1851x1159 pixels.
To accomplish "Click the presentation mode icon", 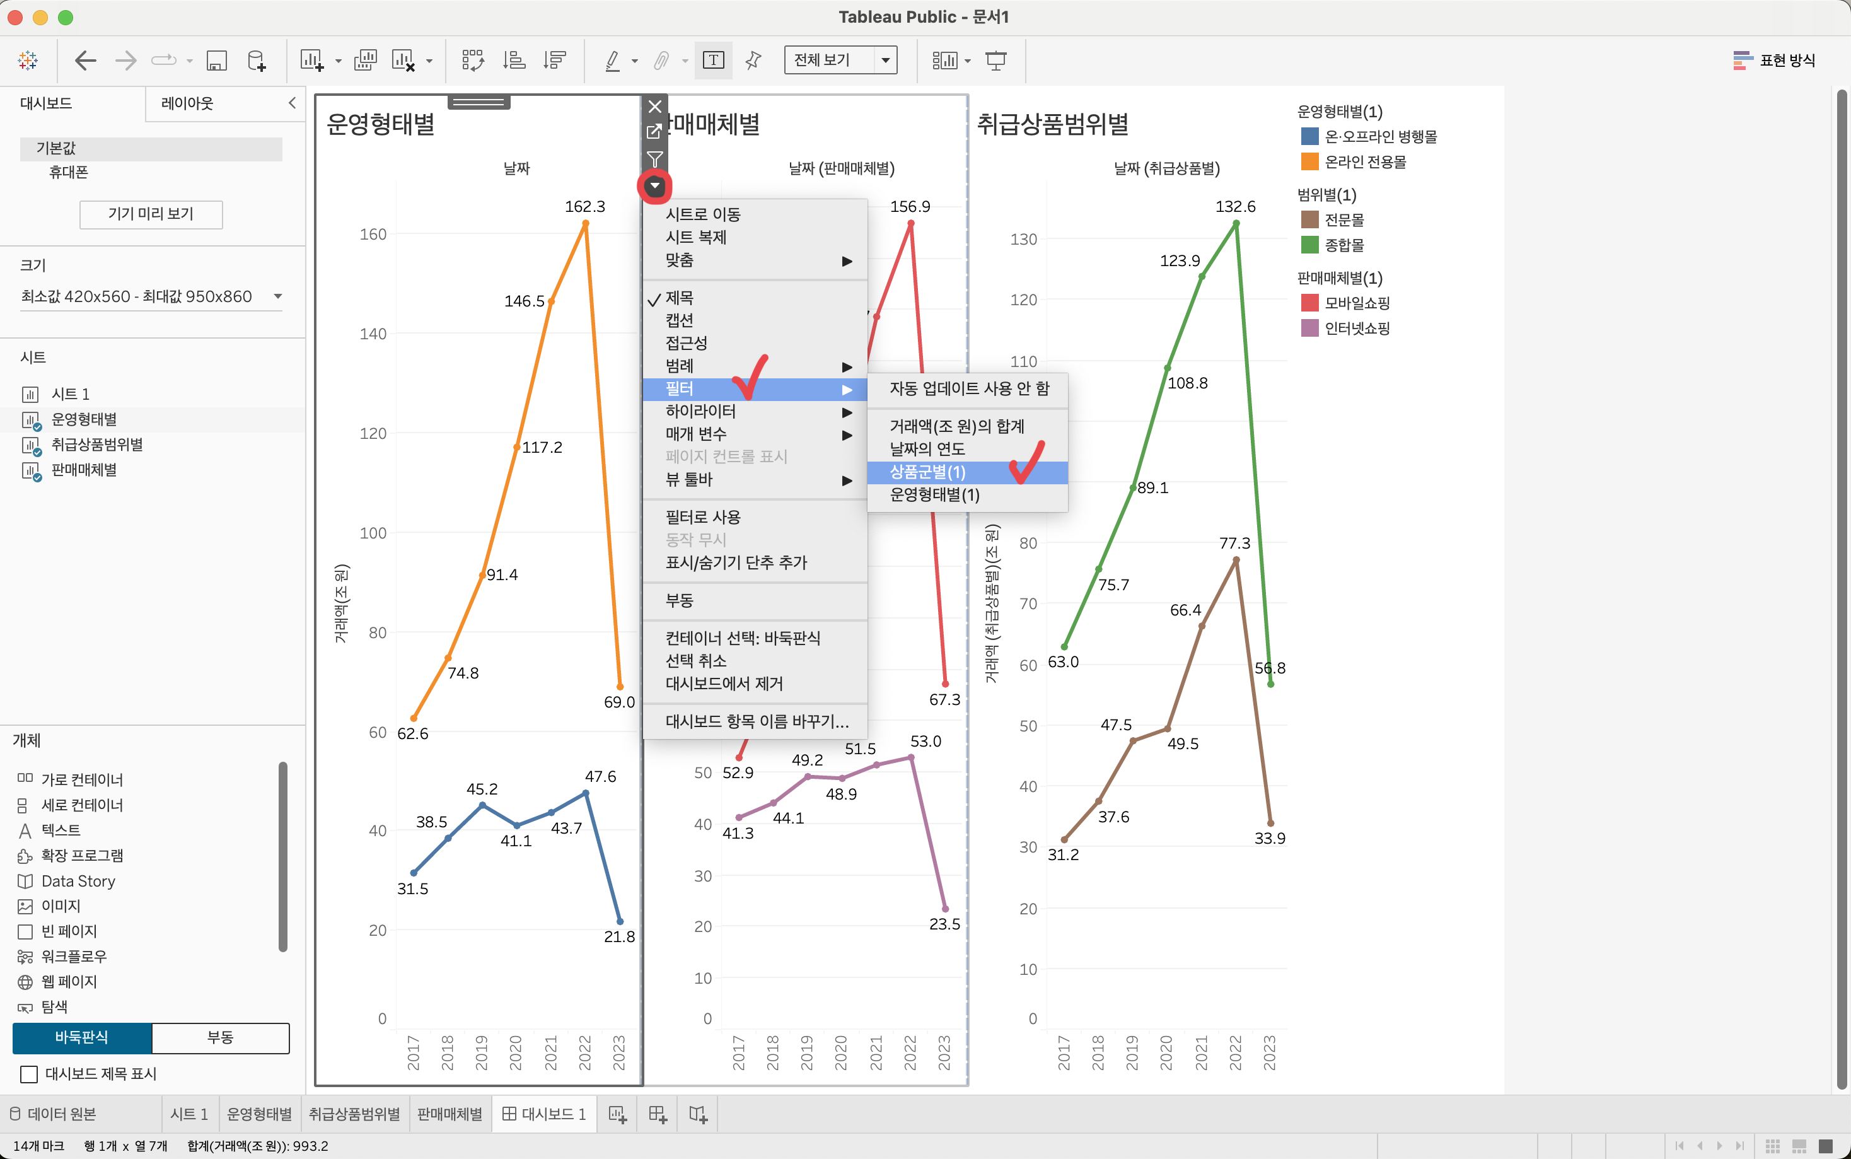I will [995, 61].
